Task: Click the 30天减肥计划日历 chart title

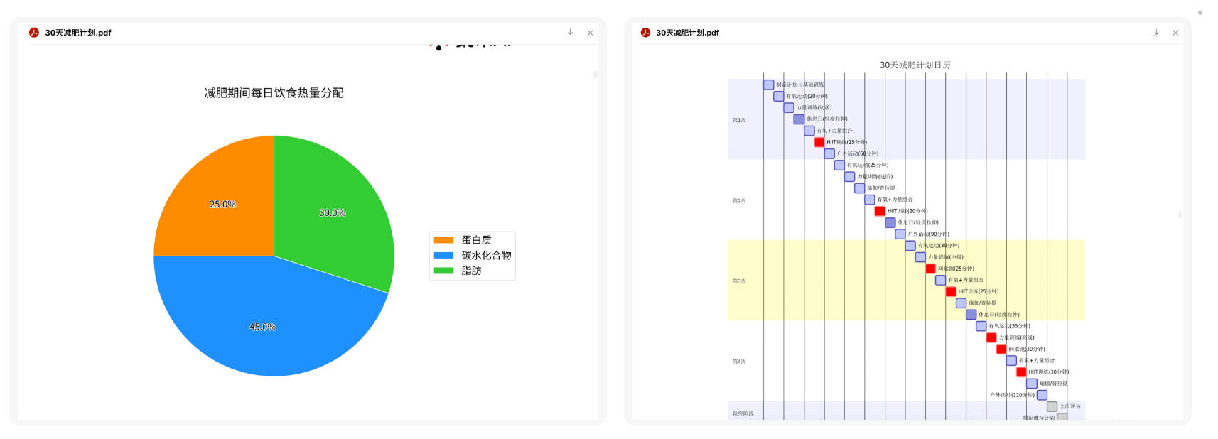Action: click(x=915, y=65)
